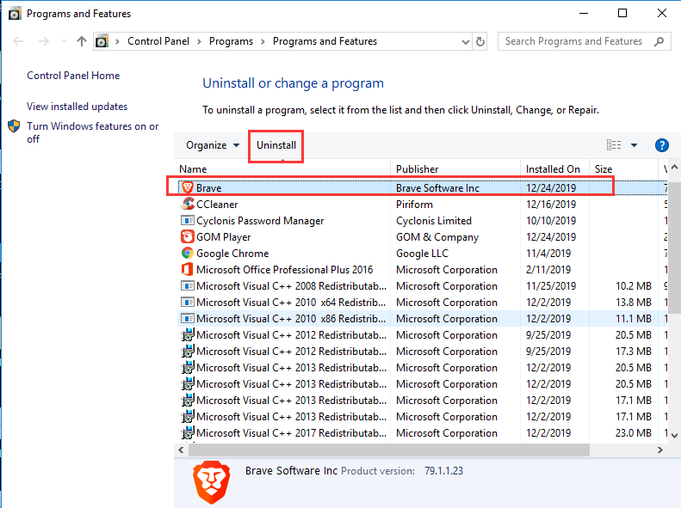Sort by the Size column header
This screenshot has width=681, height=508.
point(623,168)
